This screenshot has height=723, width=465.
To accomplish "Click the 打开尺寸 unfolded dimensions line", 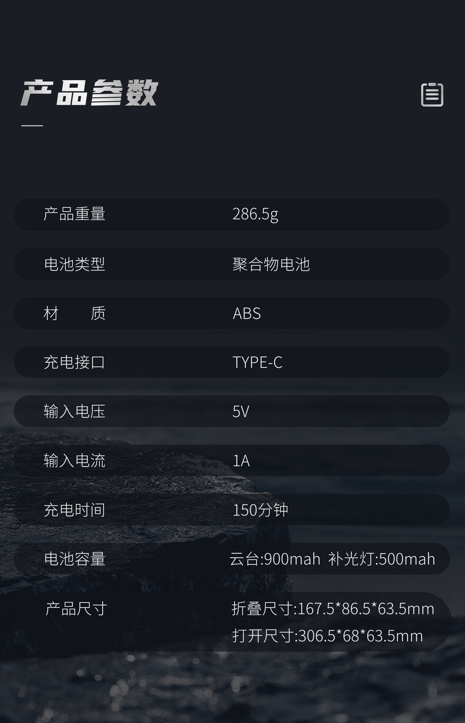I will point(327,636).
